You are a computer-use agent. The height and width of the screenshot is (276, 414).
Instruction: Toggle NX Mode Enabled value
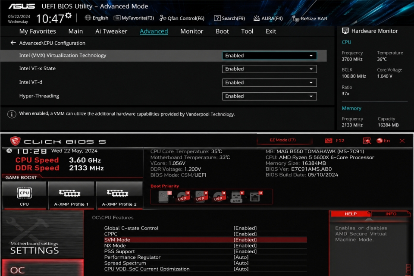click(245, 246)
